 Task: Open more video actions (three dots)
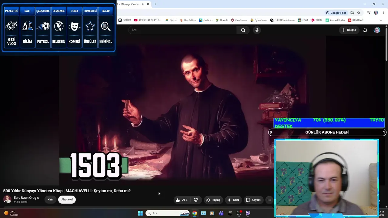point(269,200)
